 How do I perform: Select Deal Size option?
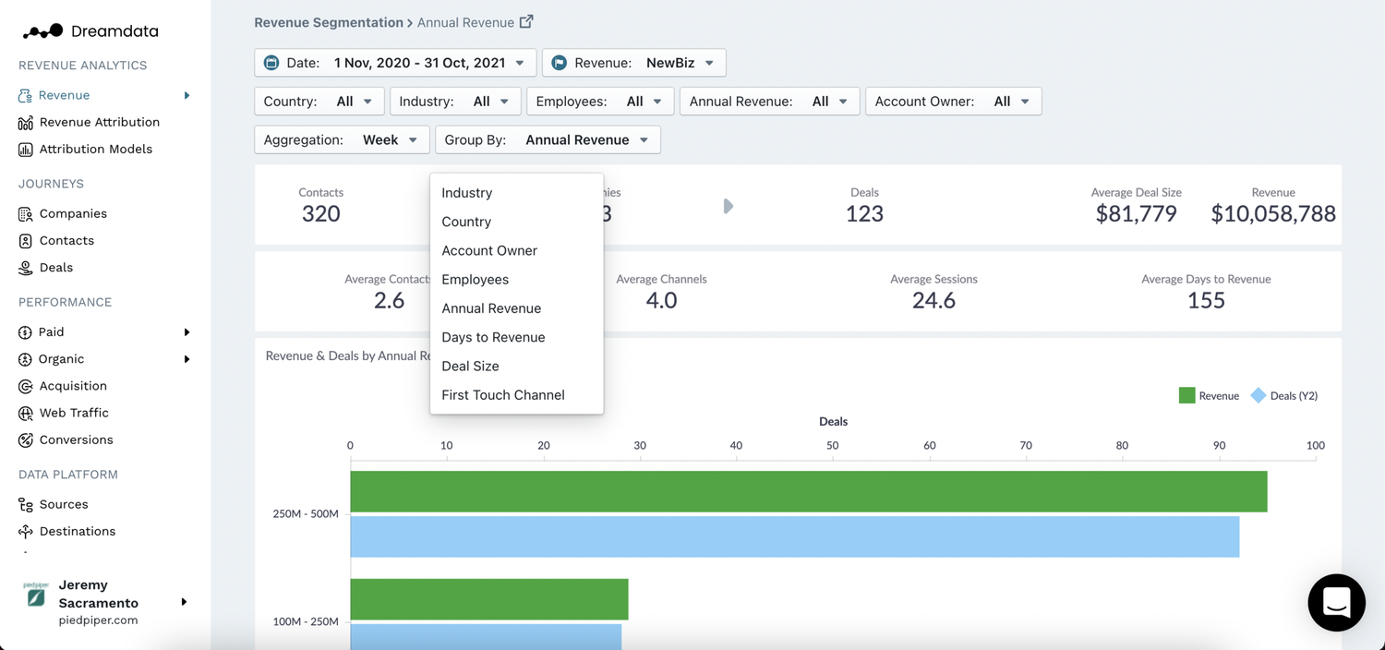pos(516,366)
